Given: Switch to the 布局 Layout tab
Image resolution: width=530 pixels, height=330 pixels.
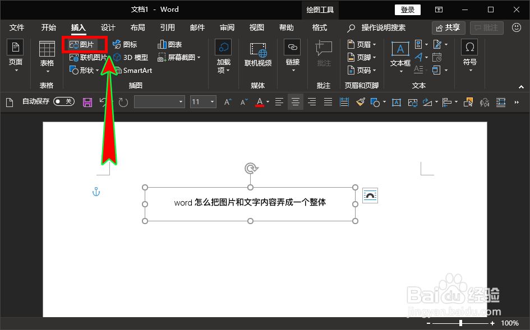Looking at the screenshot, I should tap(138, 27).
